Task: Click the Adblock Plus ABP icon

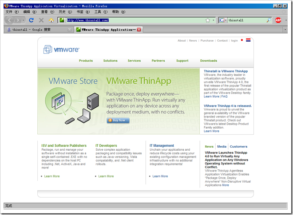Action: 278,20
